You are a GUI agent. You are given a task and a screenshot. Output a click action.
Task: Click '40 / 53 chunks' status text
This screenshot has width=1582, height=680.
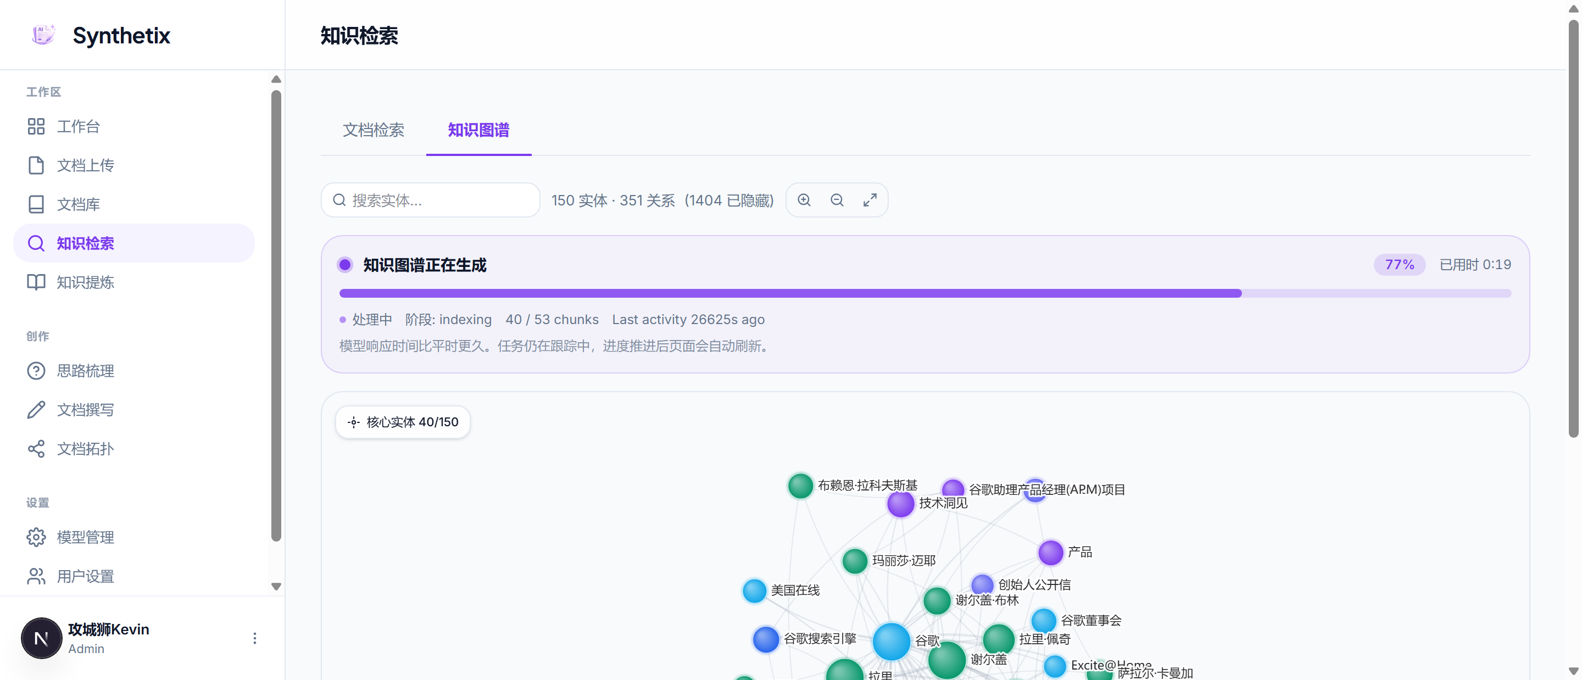552,320
